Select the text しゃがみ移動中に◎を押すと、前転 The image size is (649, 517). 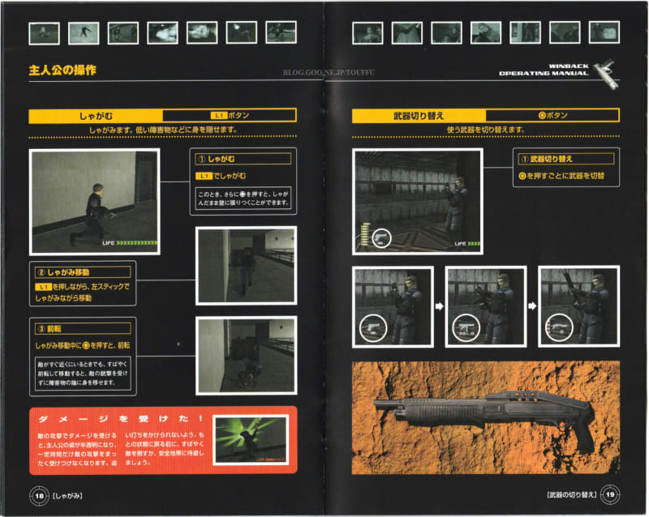coord(83,345)
